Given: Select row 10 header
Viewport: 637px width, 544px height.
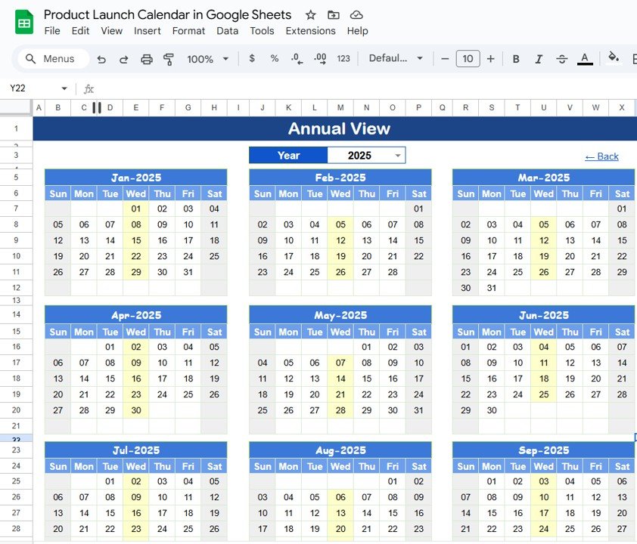Looking at the screenshot, I should pos(16,256).
